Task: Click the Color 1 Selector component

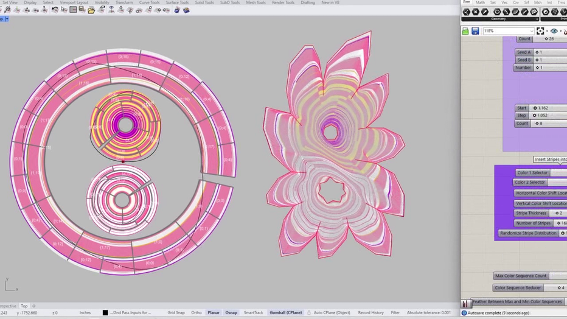Action: tap(531, 173)
